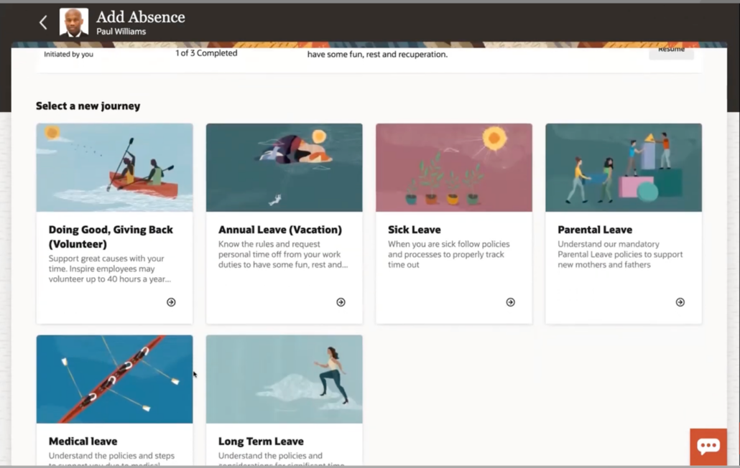Open the chat assistant icon

(x=708, y=446)
